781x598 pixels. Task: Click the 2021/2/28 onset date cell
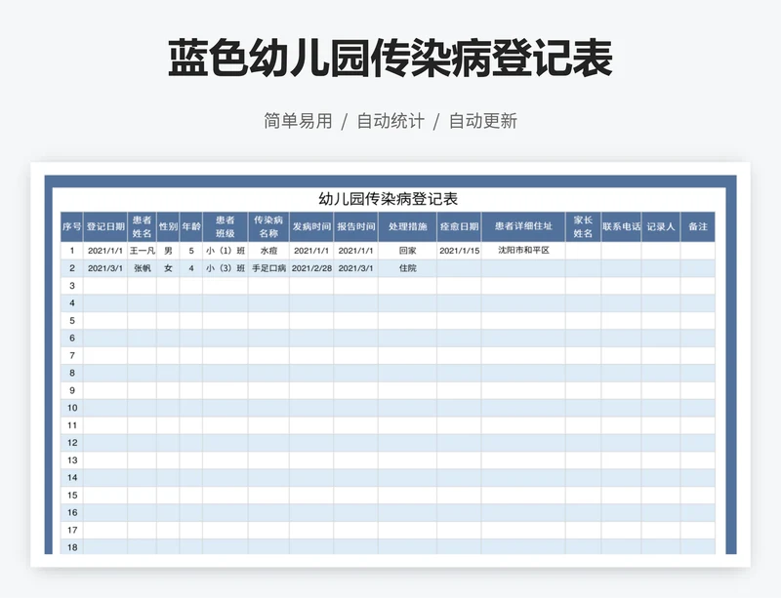(x=311, y=268)
